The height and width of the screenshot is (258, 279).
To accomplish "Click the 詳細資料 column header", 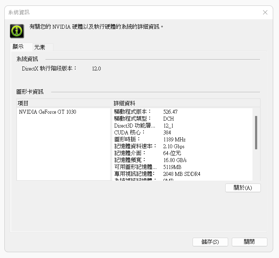I will (186, 103).
